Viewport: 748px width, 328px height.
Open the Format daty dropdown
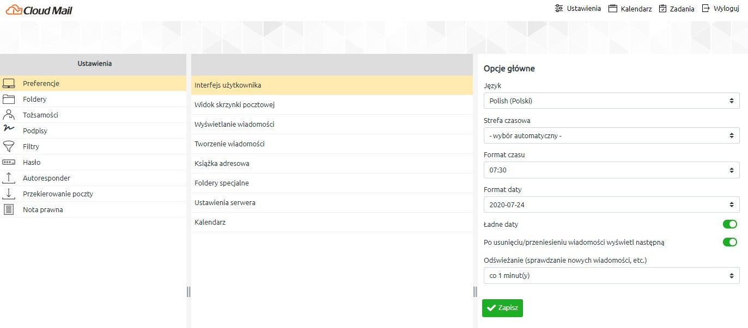coord(611,205)
